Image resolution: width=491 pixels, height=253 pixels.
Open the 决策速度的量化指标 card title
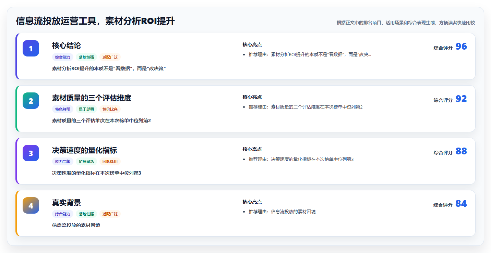coord(84,150)
